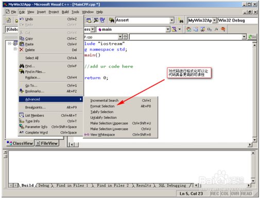The width and height of the screenshot is (260, 199).
Task: Choose List Members in Edit menu
Action: point(51,115)
